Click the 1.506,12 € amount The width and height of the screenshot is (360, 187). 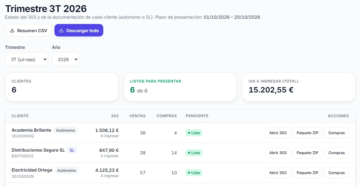(x=107, y=130)
